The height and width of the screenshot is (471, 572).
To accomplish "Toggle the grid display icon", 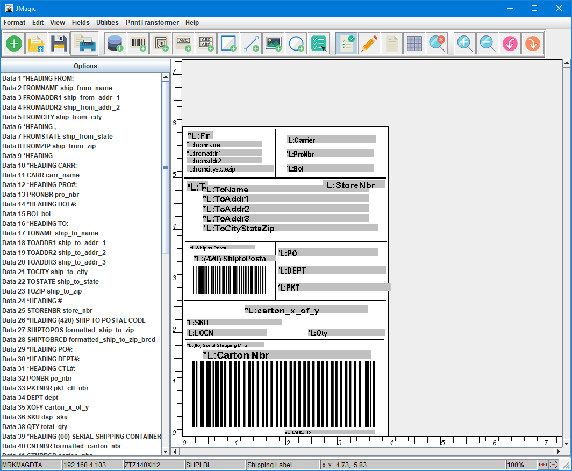I will [414, 44].
